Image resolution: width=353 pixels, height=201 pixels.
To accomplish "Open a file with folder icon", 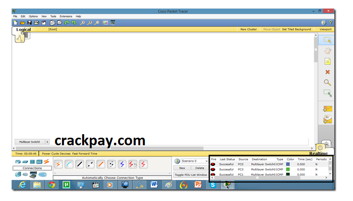I will [x=22, y=23].
